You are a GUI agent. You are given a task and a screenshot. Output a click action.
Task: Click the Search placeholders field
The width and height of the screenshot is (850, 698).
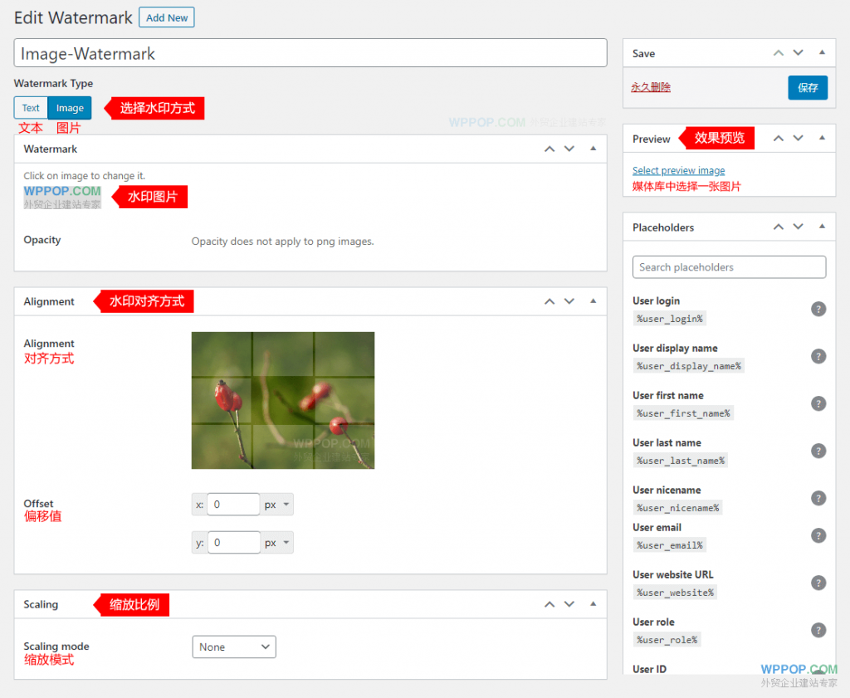pyautogui.click(x=729, y=267)
